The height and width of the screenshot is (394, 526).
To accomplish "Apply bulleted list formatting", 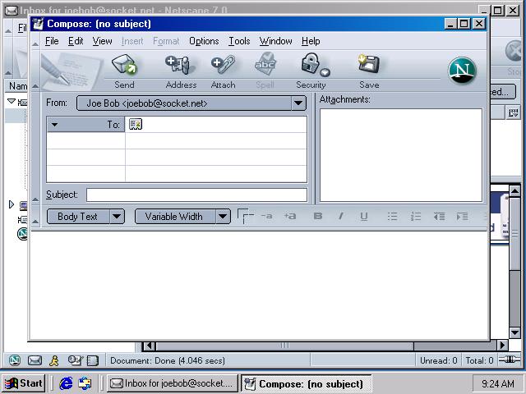I will 392,216.
